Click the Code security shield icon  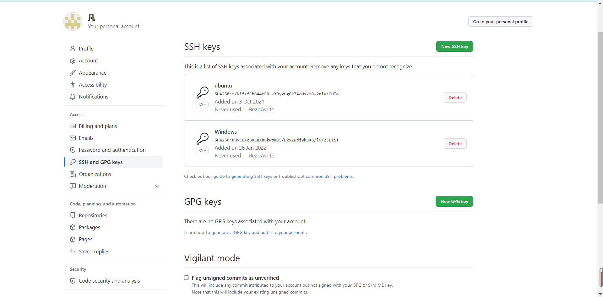73,281
